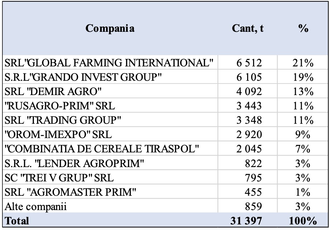Select the TRADING GROUP company cell
This screenshot has width=329, height=230.
pyautogui.click(x=63, y=121)
